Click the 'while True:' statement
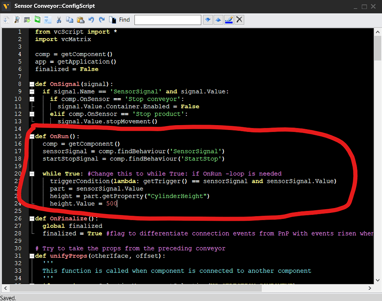Screen dimensions: 382x301 63,173
